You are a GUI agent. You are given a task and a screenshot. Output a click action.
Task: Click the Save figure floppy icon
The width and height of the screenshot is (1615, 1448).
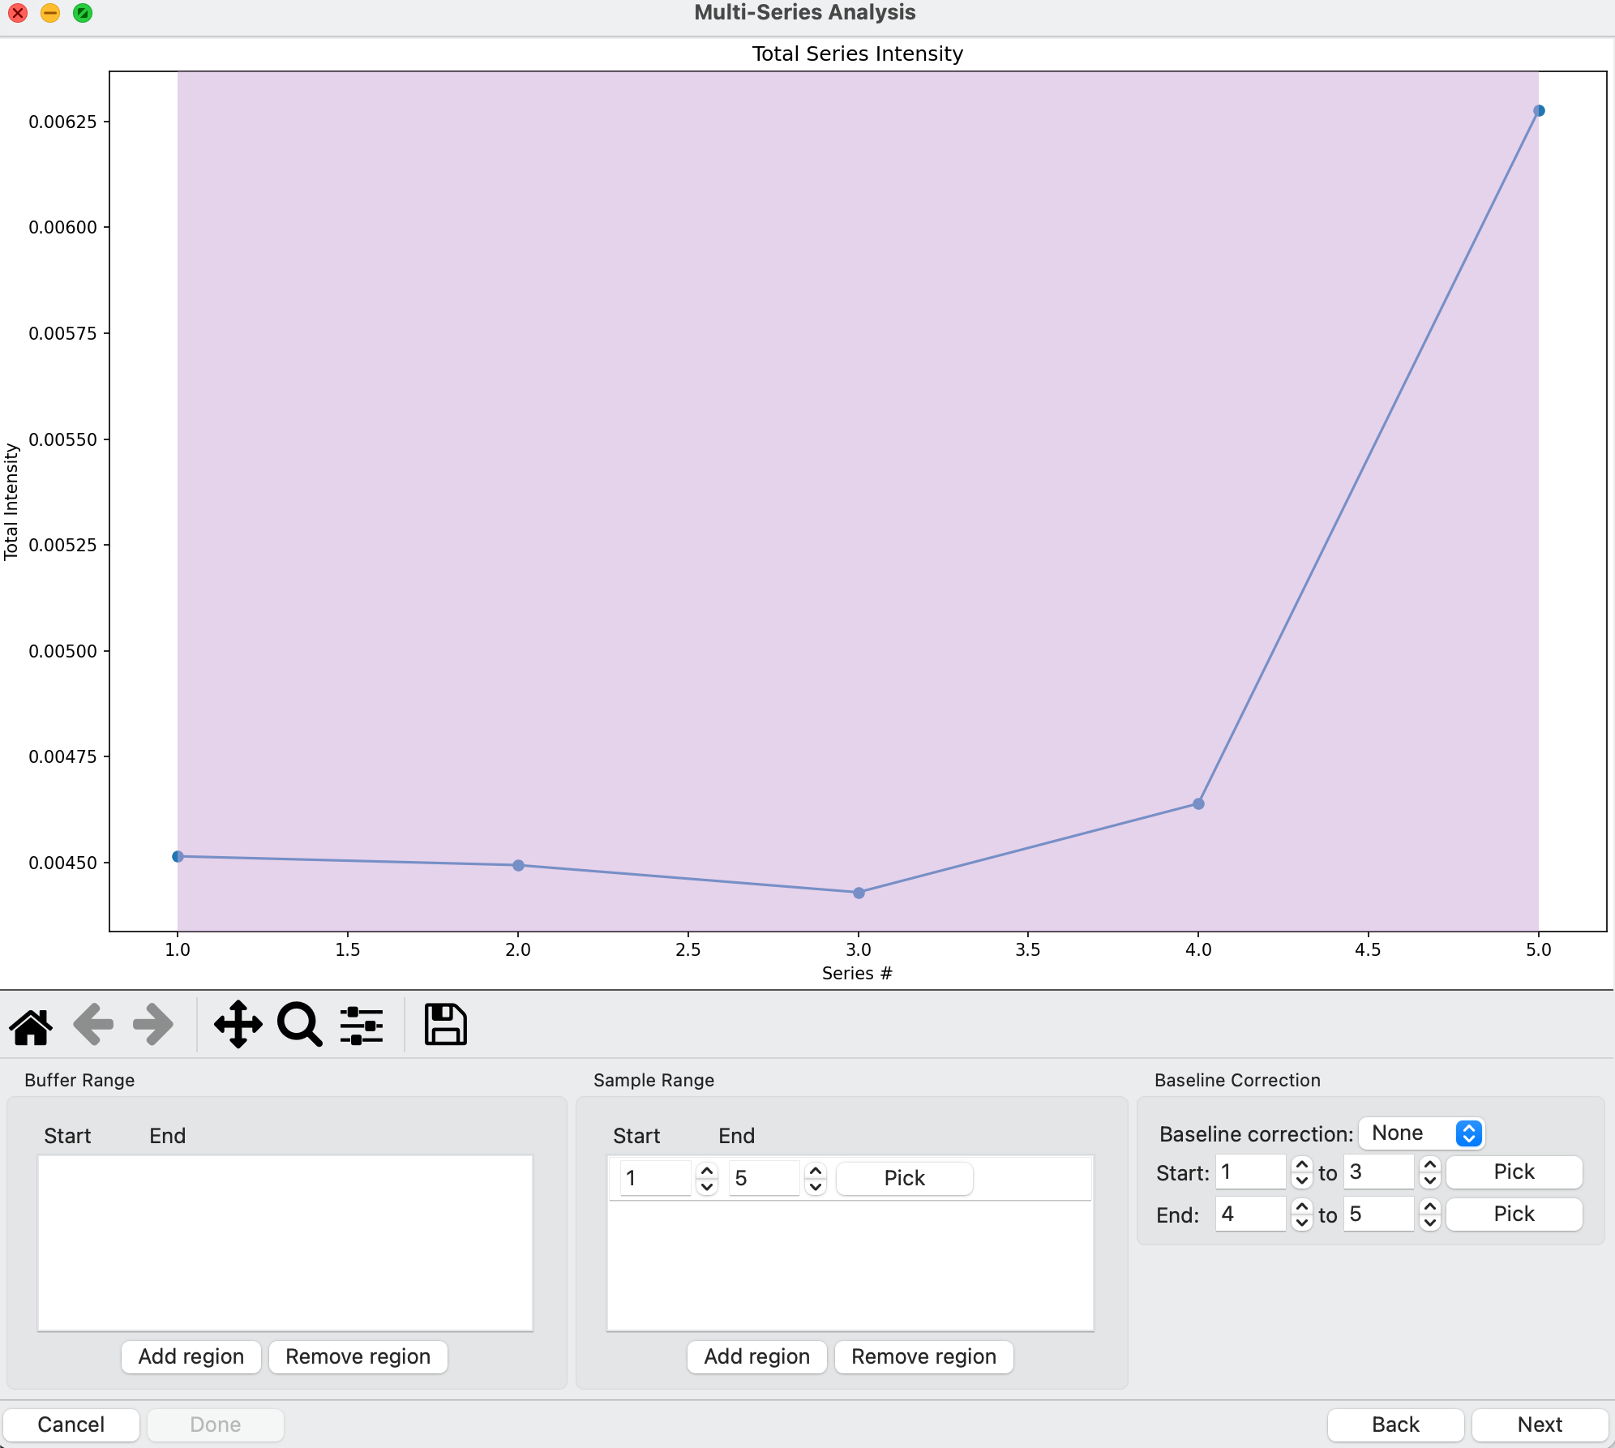pos(445,1026)
